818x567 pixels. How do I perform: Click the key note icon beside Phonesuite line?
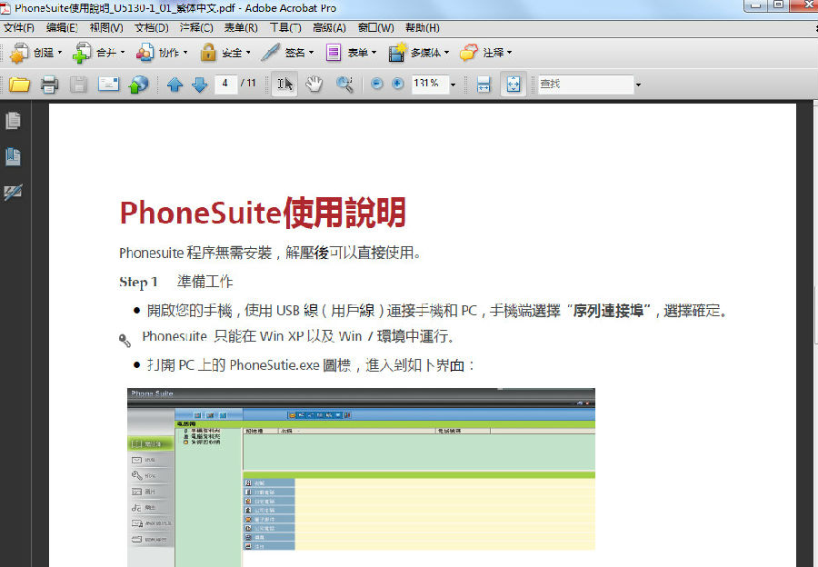pyautogui.click(x=125, y=340)
